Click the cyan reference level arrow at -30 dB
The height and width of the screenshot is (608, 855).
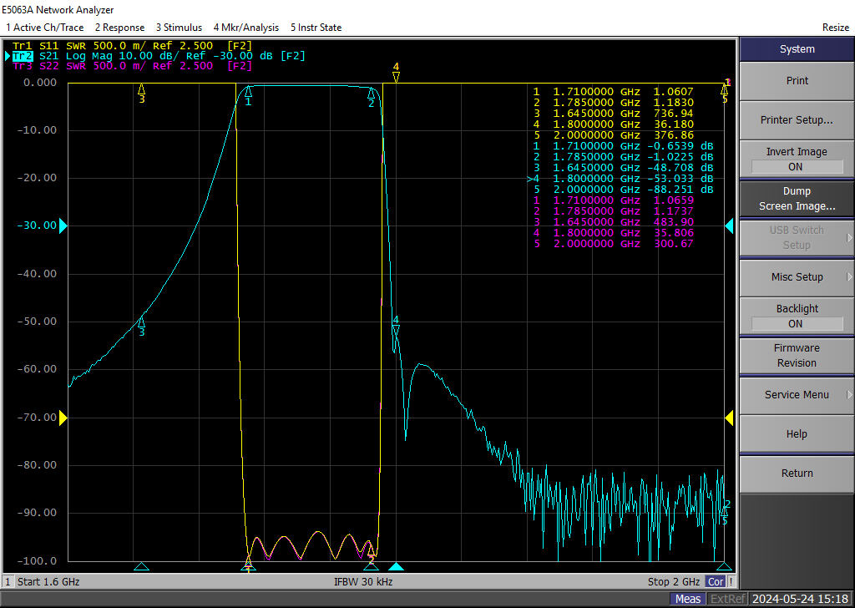click(x=63, y=225)
